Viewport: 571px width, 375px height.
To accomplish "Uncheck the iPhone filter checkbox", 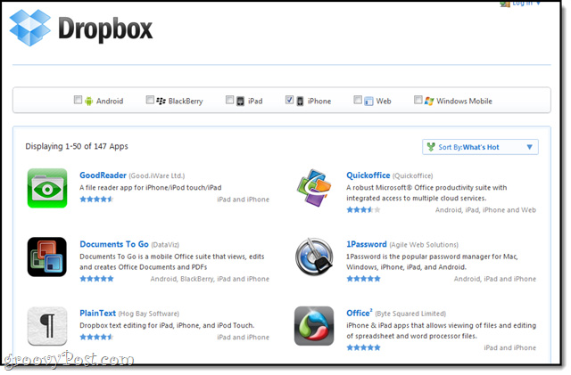I will [x=289, y=100].
